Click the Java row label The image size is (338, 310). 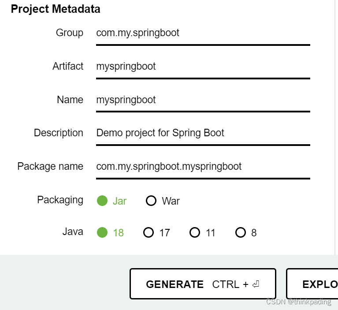73,232
